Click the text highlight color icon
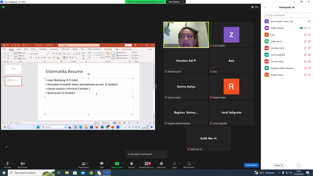Screen dimensions: 313x176 point(54,58)
